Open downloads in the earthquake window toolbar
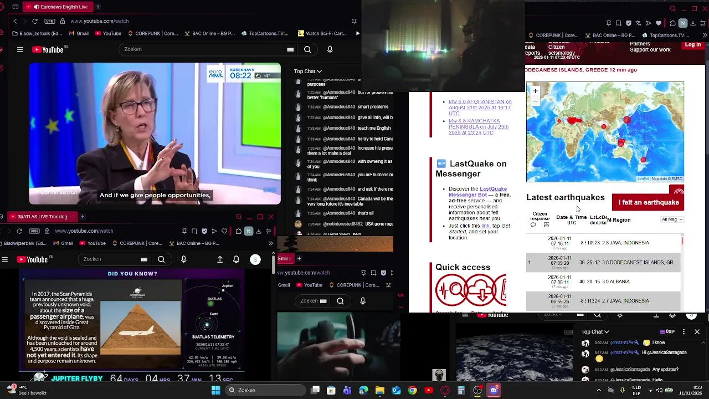This screenshot has width=709, height=399. (x=693, y=23)
